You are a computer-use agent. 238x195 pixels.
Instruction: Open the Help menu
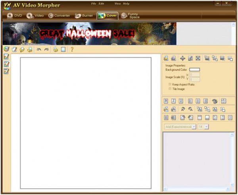(126, 4)
